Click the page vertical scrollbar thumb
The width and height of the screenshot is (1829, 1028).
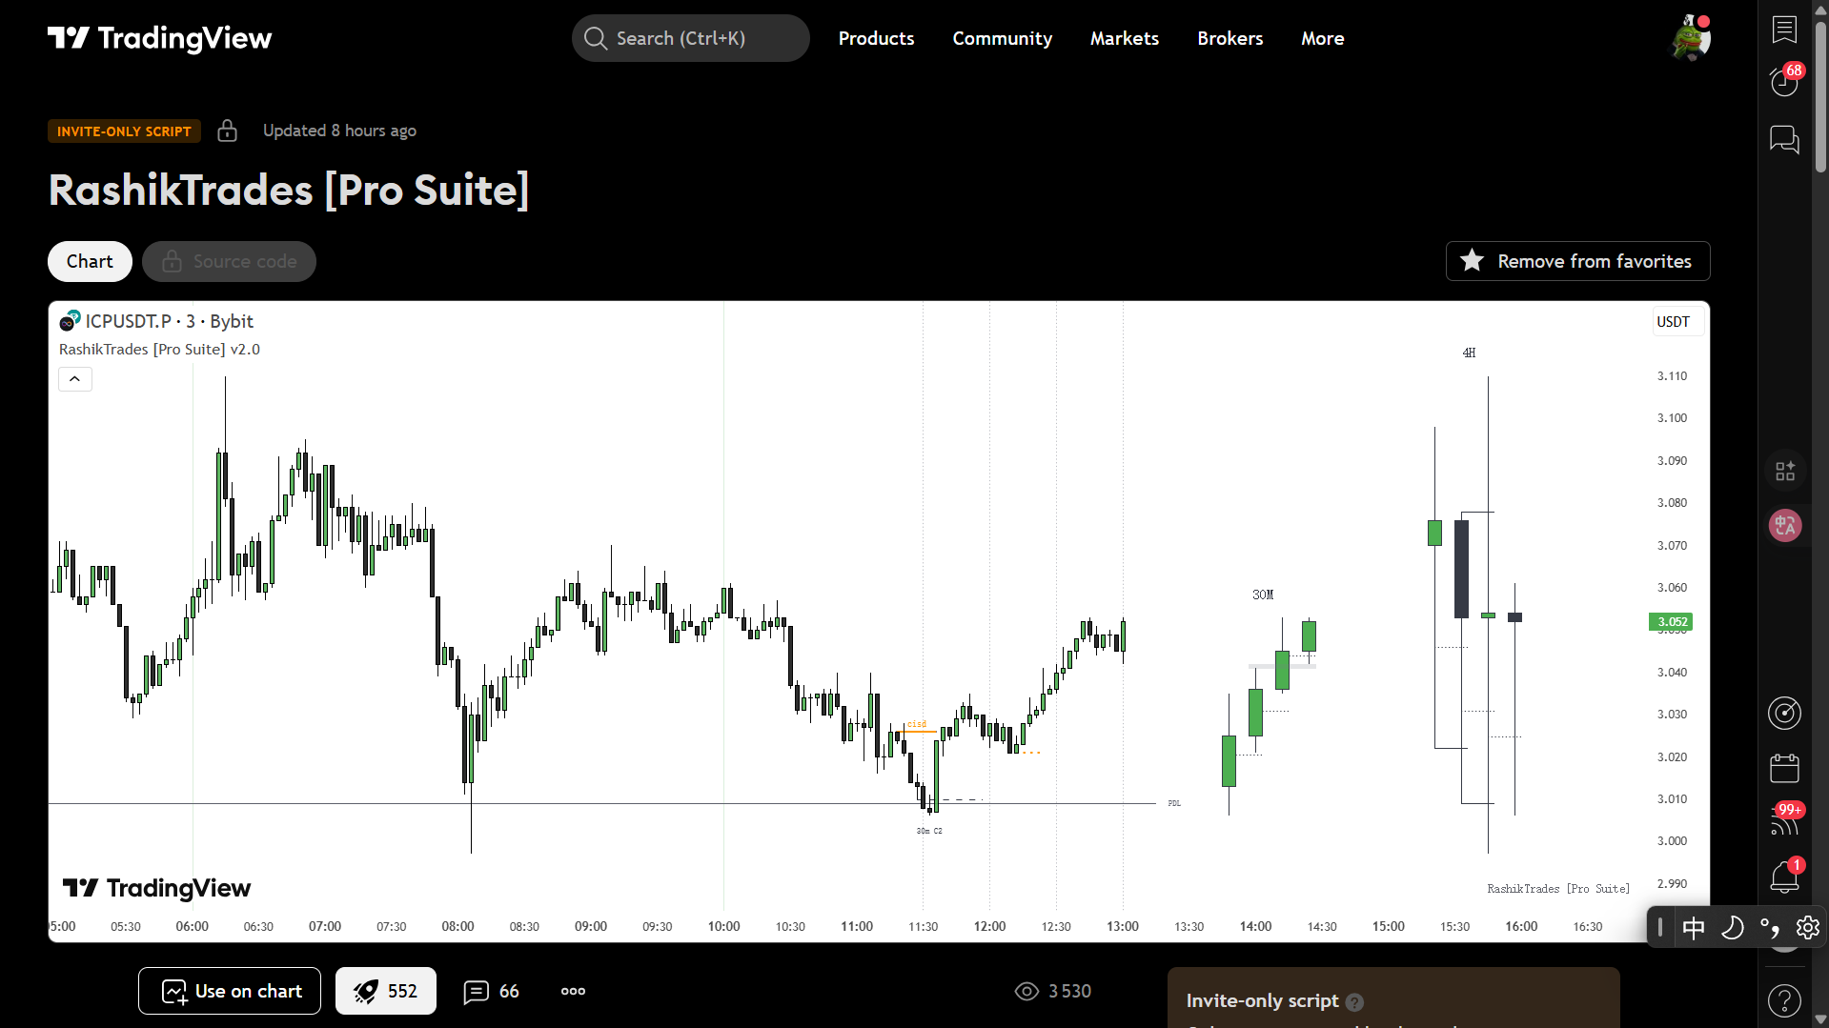coord(1820,95)
